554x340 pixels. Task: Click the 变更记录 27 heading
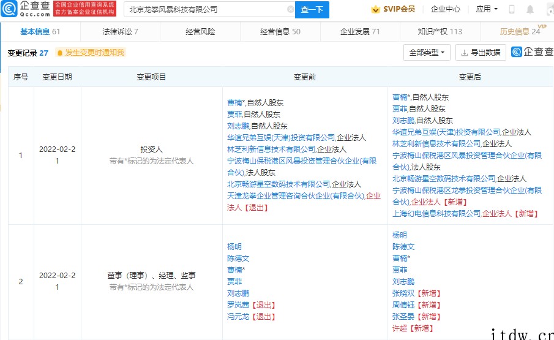[28, 53]
